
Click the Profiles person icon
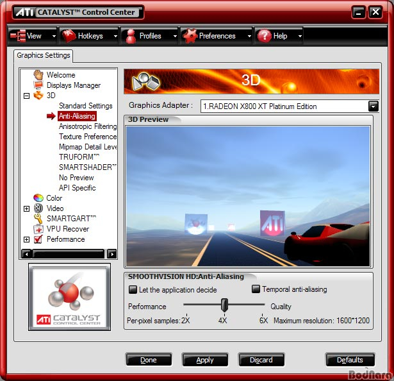131,36
